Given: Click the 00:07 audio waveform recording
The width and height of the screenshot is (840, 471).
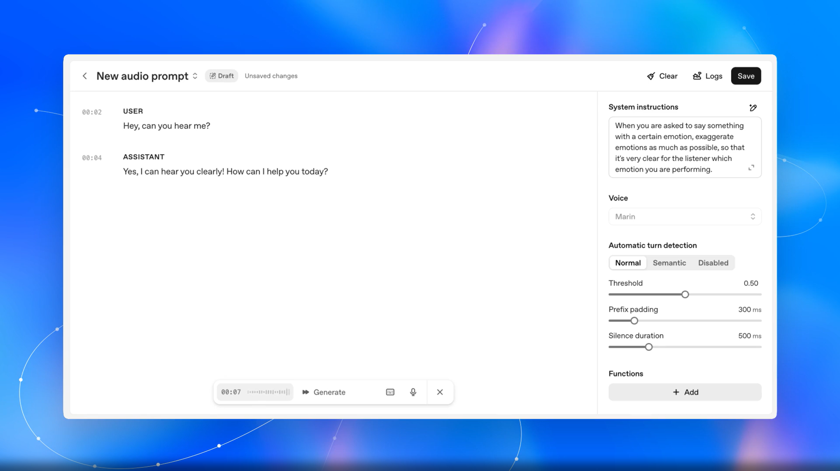Looking at the screenshot, I should coord(255,392).
